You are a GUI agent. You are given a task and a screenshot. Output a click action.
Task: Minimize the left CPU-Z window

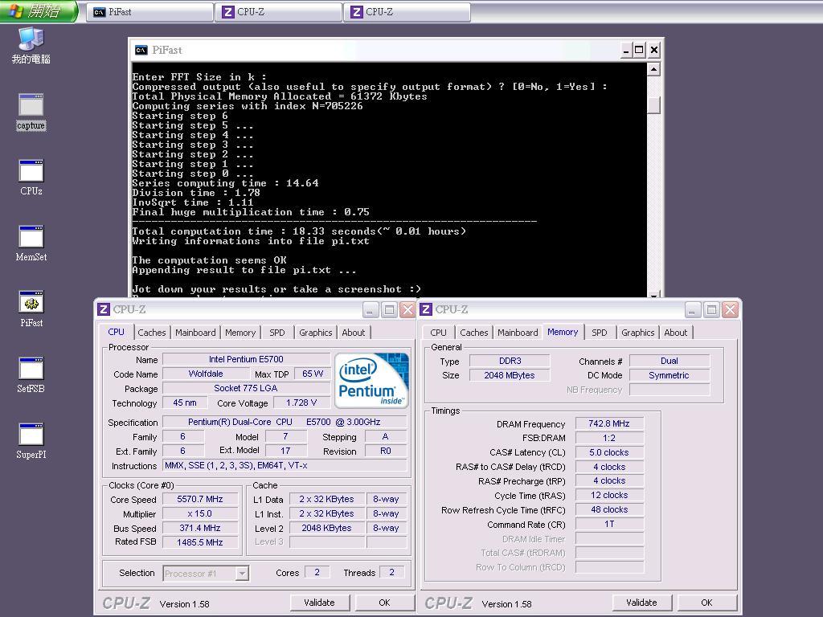[371, 309]
